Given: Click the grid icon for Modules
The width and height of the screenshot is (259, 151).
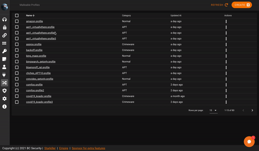Looking at the screenshot, I should pos(4,43).
